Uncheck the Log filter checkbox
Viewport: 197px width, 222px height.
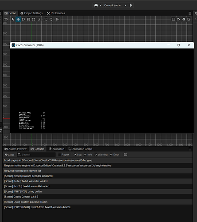75,155
